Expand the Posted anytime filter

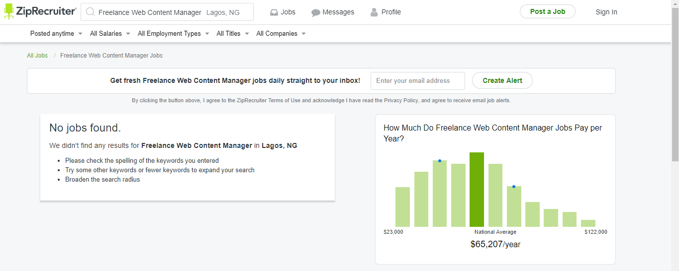click(x=56, y=34)
